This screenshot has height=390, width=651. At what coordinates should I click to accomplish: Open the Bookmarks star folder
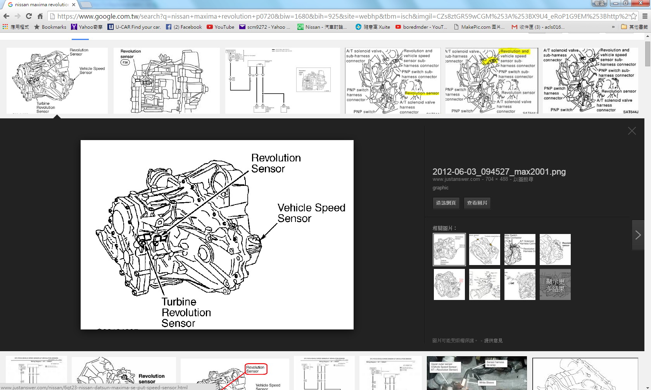pos(50,27)
